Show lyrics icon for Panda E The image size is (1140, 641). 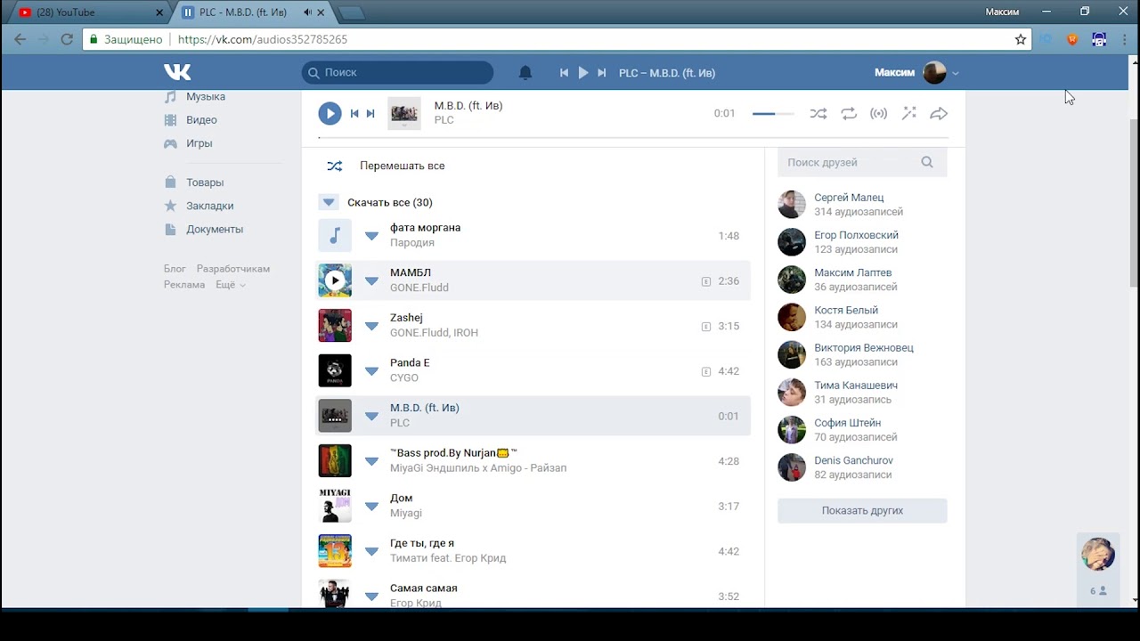click(706, 371)
